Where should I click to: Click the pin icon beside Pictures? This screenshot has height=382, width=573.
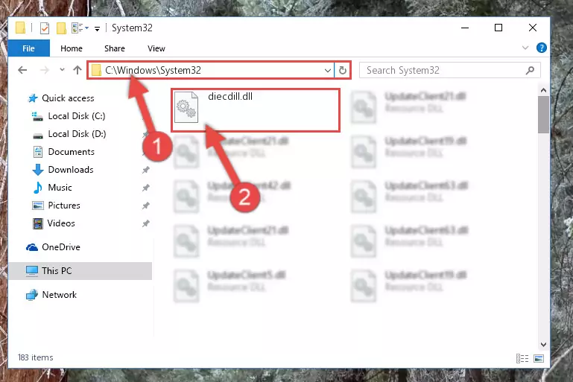click(x=146, y=206)
